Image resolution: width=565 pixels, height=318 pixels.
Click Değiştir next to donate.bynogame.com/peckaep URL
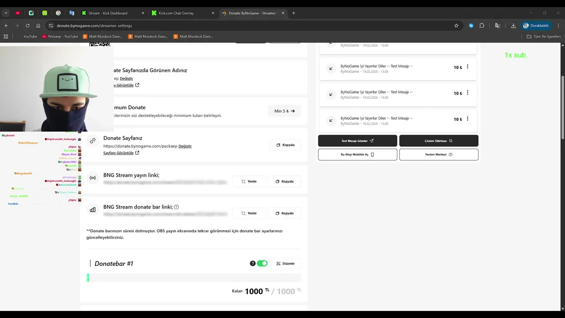click(x=185, y=146)
